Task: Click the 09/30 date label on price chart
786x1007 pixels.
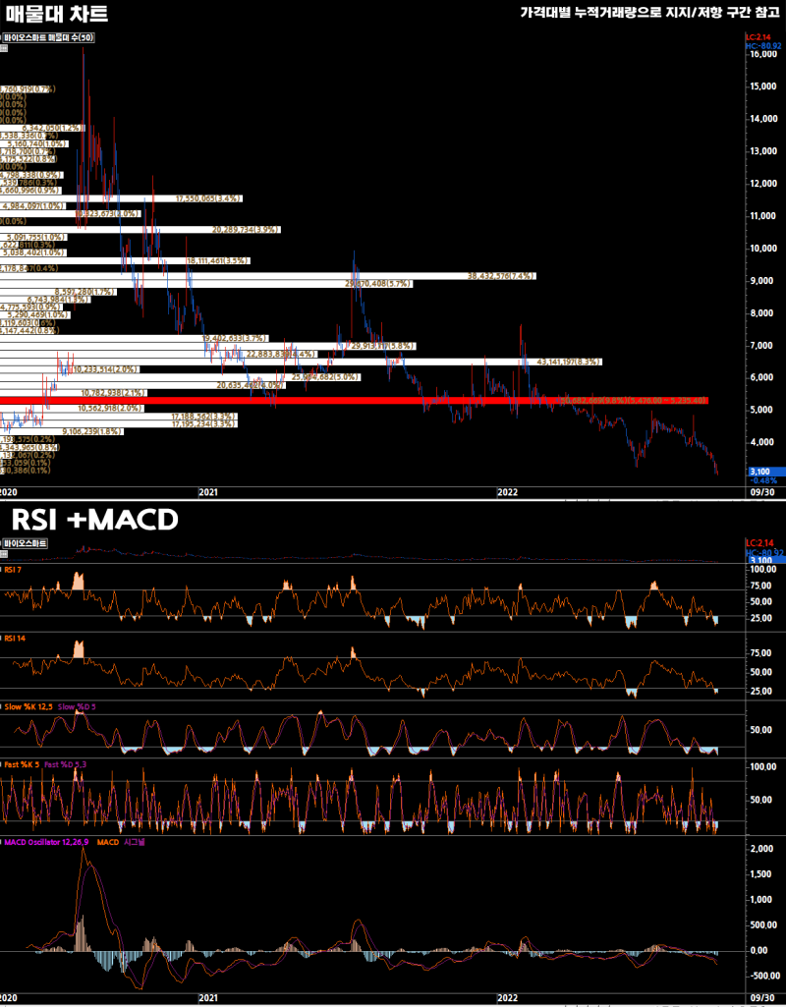Action: (x=762, y=493)
